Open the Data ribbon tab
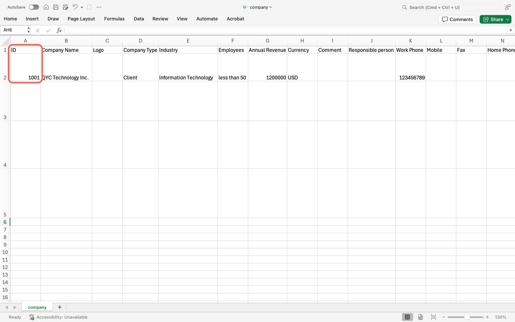This screenshot has width=515, height=322. [139, 19]
